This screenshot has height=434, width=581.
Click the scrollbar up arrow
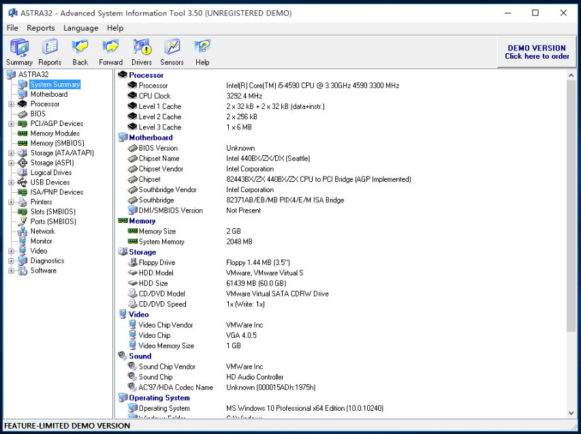(571, 76)
